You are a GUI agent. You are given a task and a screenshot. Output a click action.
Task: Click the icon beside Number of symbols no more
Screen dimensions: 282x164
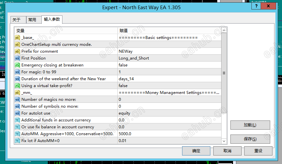pyautogui.click(x=17, y=106)
